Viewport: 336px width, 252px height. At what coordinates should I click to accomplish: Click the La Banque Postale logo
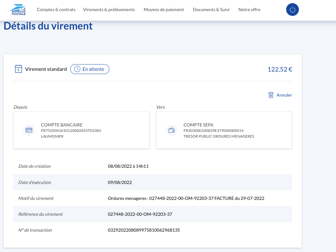click(x=18, y=10)
